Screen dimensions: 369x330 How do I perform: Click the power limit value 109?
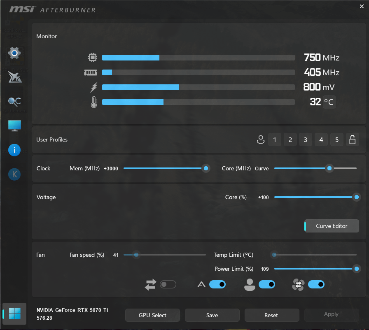coord(265,269)
